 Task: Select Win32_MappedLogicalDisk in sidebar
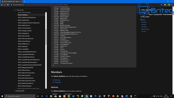26,68
